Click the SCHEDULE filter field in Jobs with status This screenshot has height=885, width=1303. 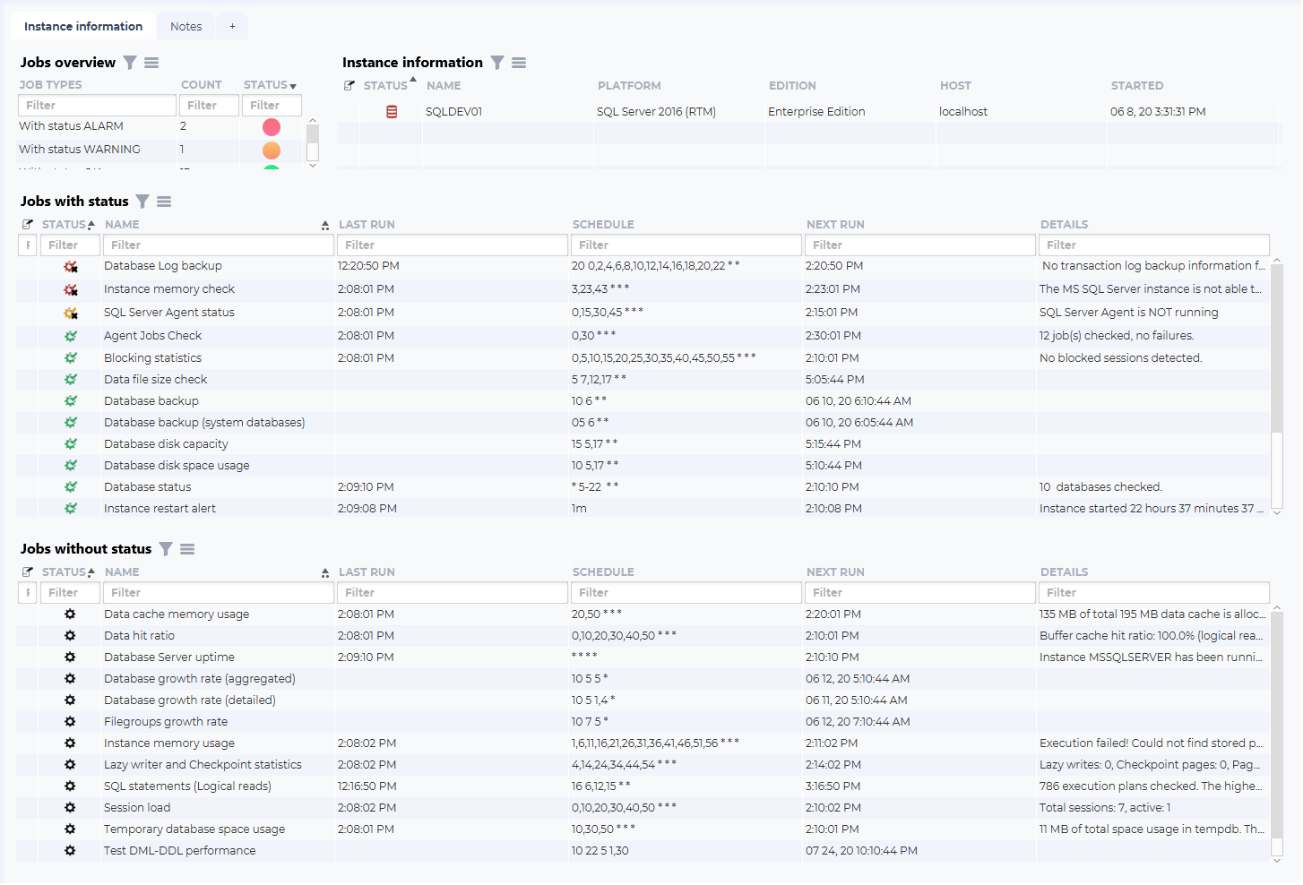686,245
